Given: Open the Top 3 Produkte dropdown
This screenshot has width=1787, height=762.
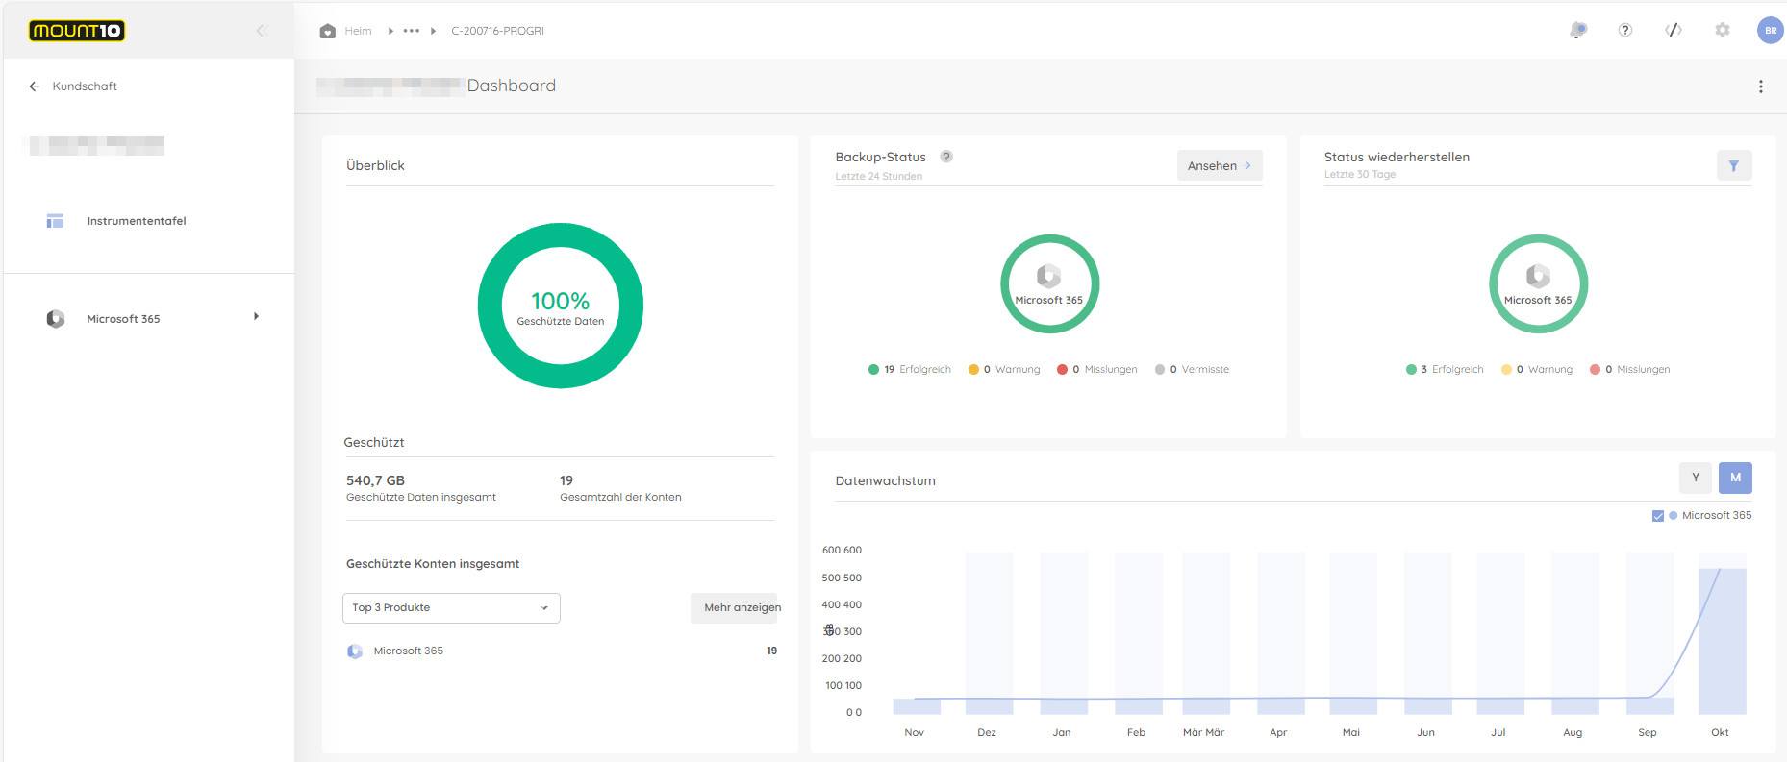Looking at the screenshot, I should point(451,608).
